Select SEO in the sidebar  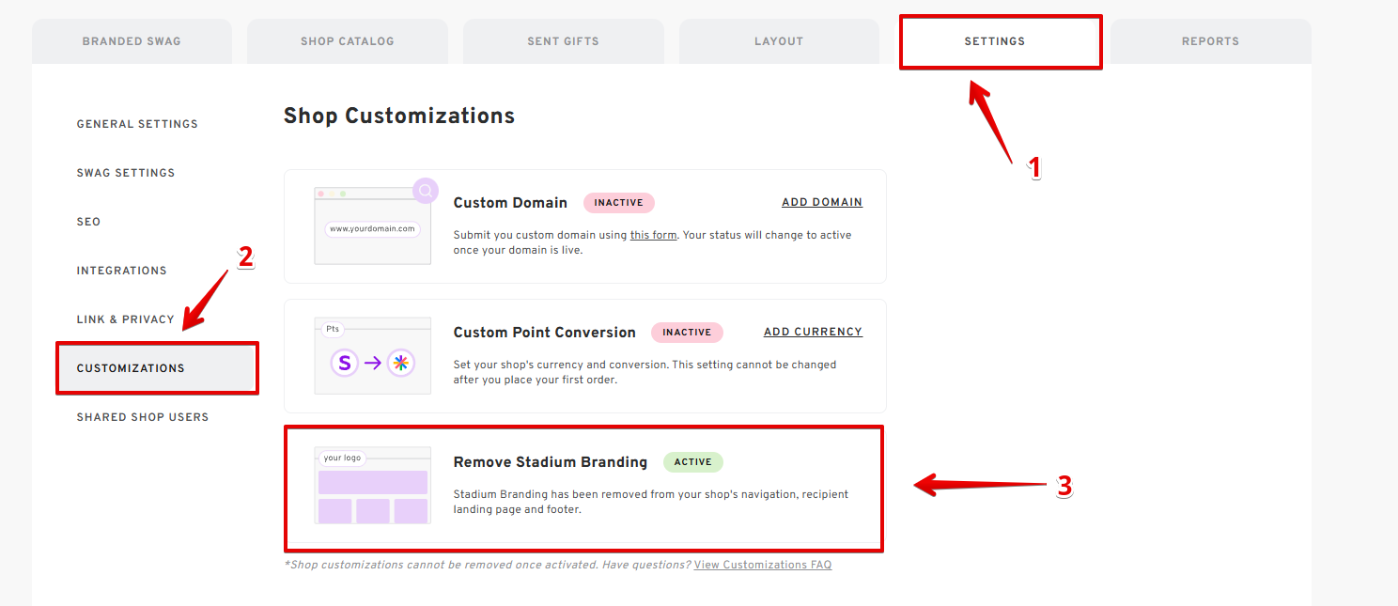click(x=88, y=222)
